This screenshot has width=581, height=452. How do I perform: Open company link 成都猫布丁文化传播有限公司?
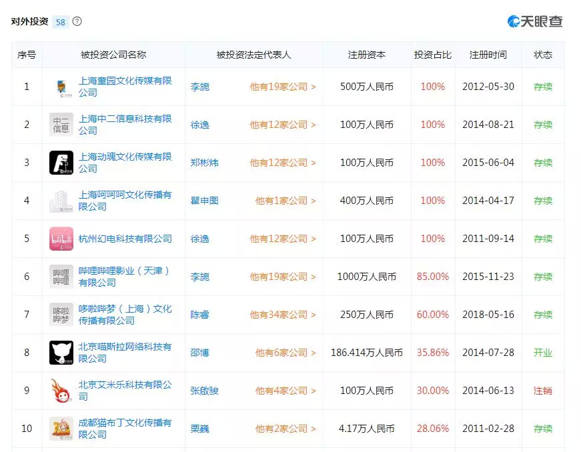[x=125, y=429]
